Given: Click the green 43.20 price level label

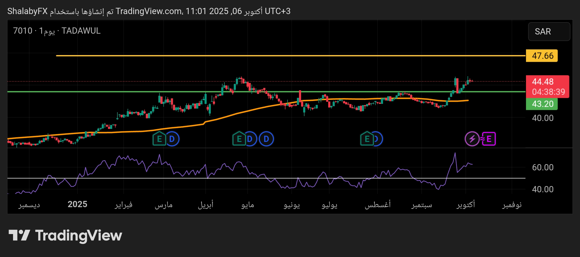Looking at the screenshot, I should 542,104.
